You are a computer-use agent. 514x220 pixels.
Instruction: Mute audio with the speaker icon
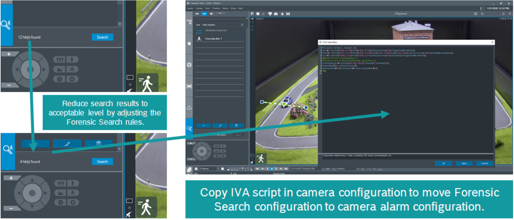point(212,14)
